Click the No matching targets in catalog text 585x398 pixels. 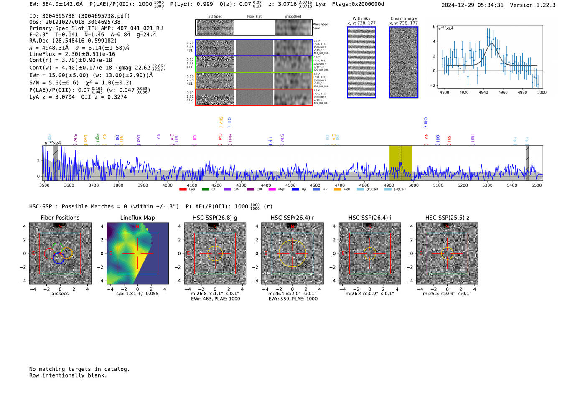pos(79,369)
